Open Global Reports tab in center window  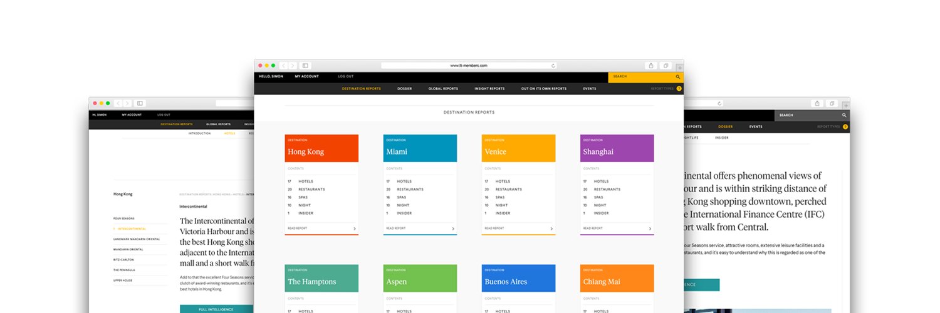pyautogui.click(x=443, y=89)
